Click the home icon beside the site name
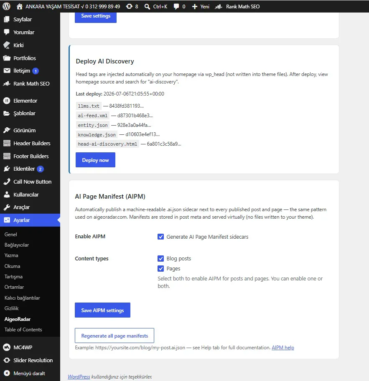The image size is (369, 381). point(20,7)
